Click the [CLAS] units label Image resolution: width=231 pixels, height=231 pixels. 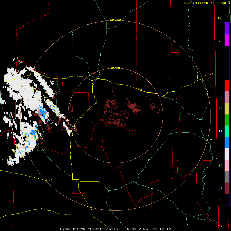pos(217,18)
